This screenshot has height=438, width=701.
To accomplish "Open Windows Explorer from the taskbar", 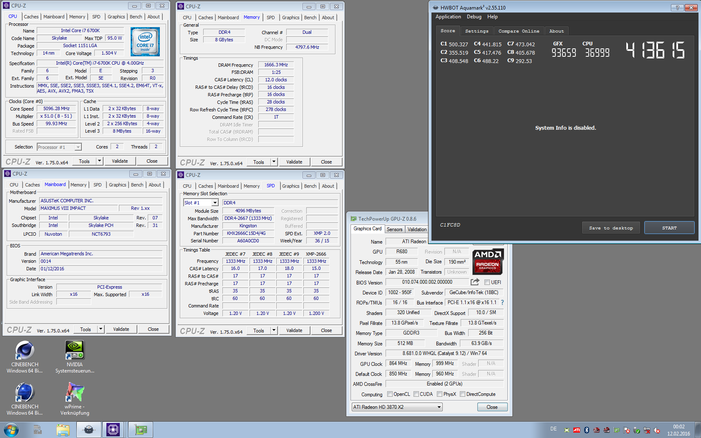I will point(63,430).
